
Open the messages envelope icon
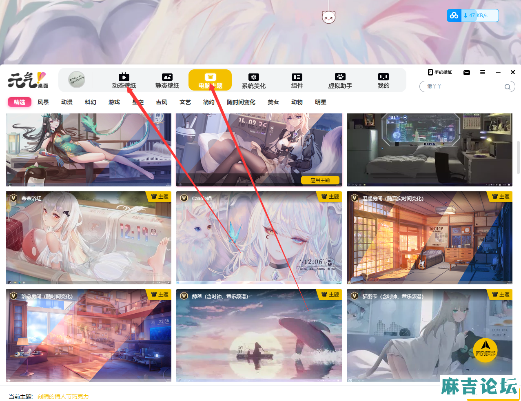click(467, 72)
